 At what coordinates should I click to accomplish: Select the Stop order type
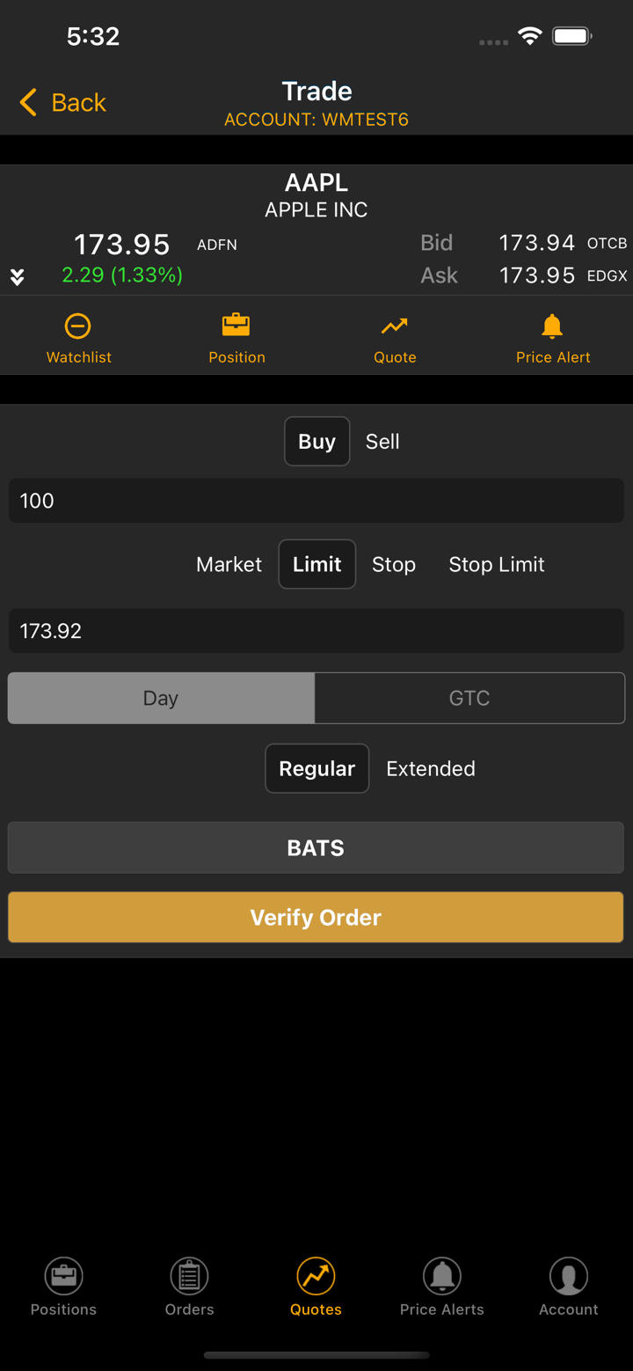(x=393, y=564)
